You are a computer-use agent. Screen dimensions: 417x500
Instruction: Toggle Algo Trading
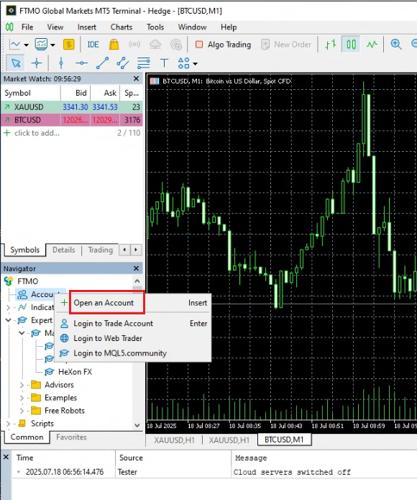click(223, 45)
